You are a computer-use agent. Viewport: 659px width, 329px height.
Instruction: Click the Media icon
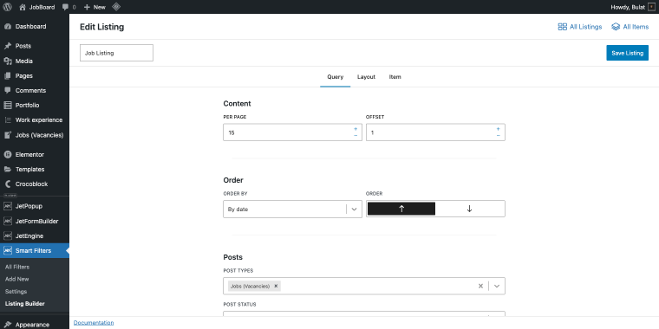click(x=8, y=61)
